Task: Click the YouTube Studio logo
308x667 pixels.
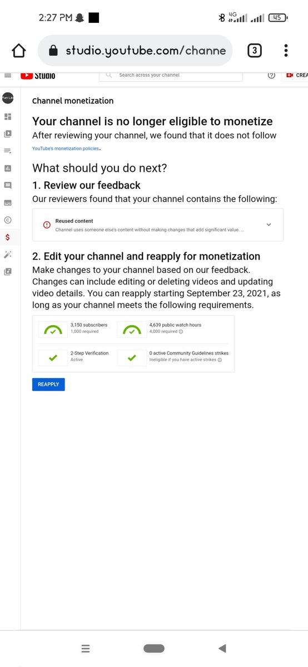Action: click(38, 75)
